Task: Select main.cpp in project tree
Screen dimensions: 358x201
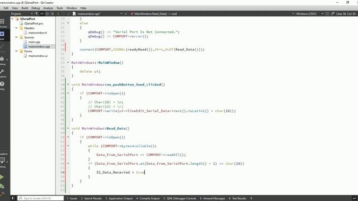Action: [34, 42]
